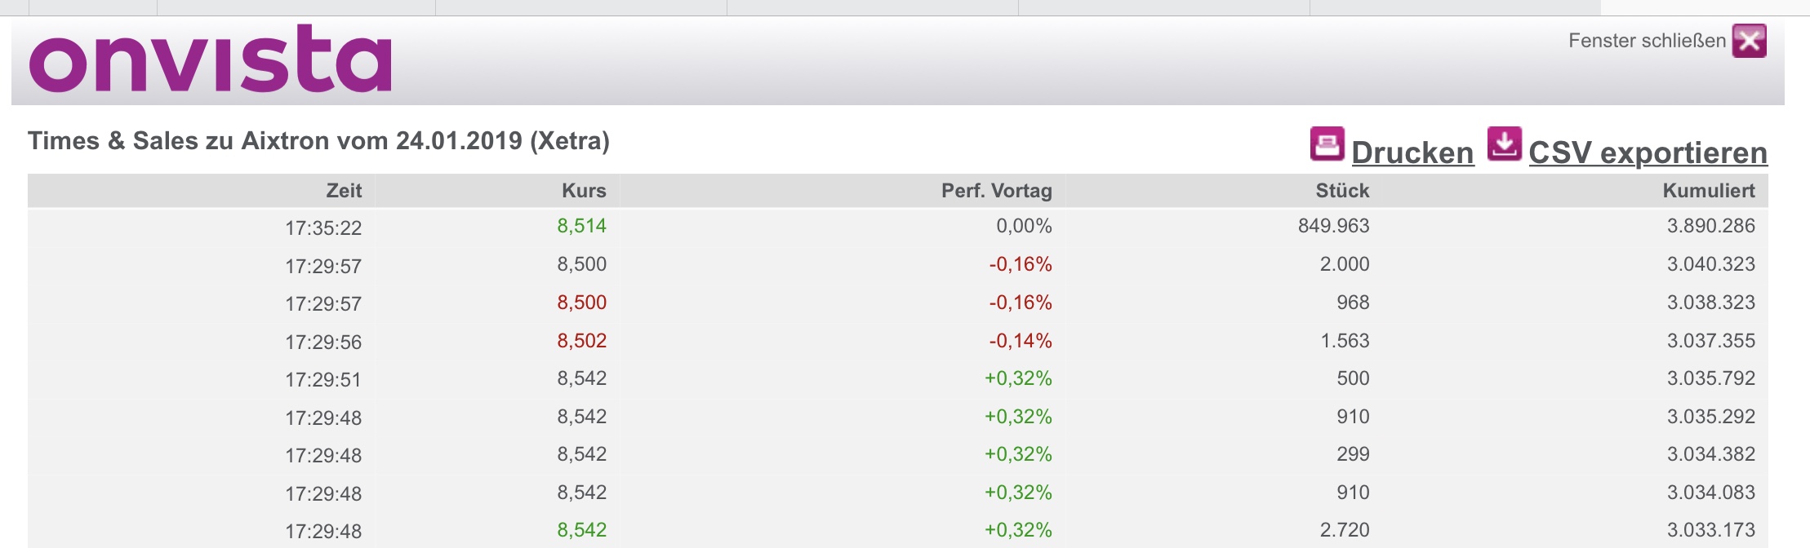Click the Zeit column header
The width and height of the screenshot is (1810, 548).
click(344, 191)
